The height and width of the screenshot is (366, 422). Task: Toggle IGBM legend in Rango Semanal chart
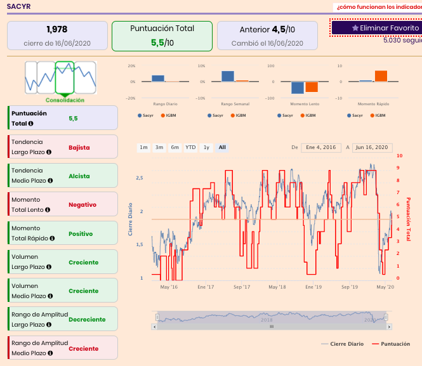(239, 115)
